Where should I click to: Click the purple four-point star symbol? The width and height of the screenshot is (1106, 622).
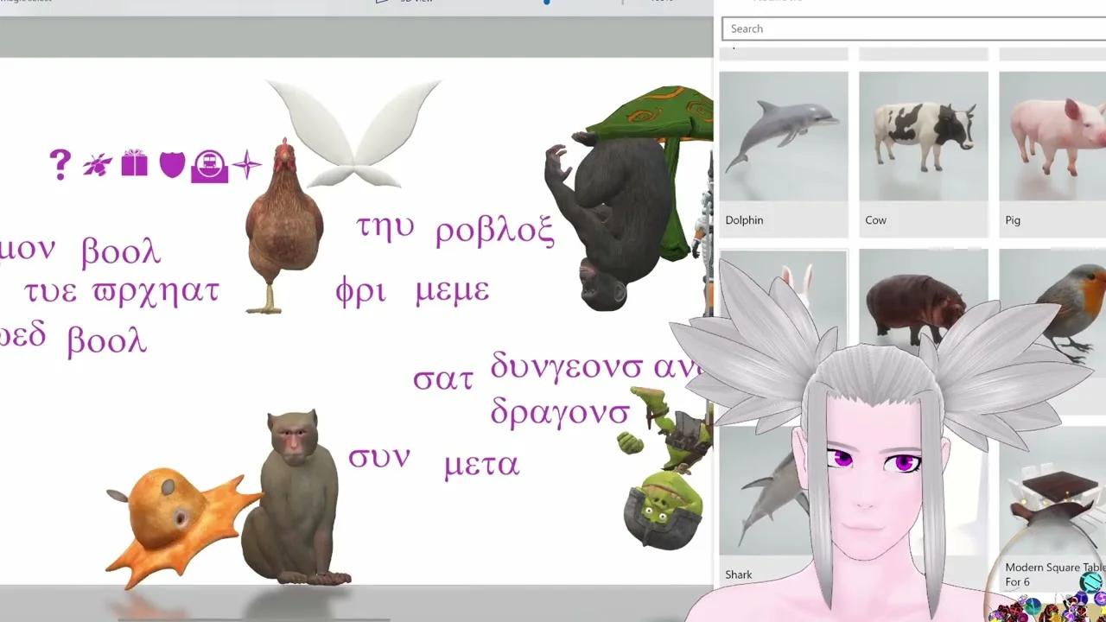(x=246, y=164)
